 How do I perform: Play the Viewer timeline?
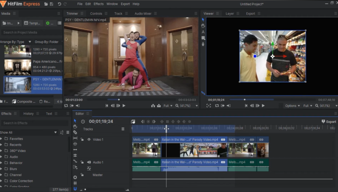[263, 106]
